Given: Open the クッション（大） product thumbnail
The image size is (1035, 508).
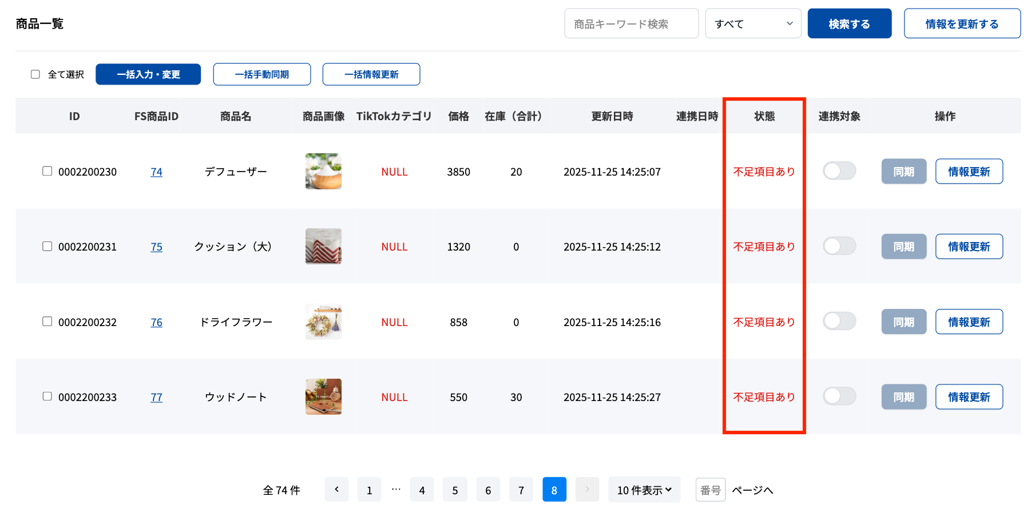Looking at the screenshot, I should (324, 246).
